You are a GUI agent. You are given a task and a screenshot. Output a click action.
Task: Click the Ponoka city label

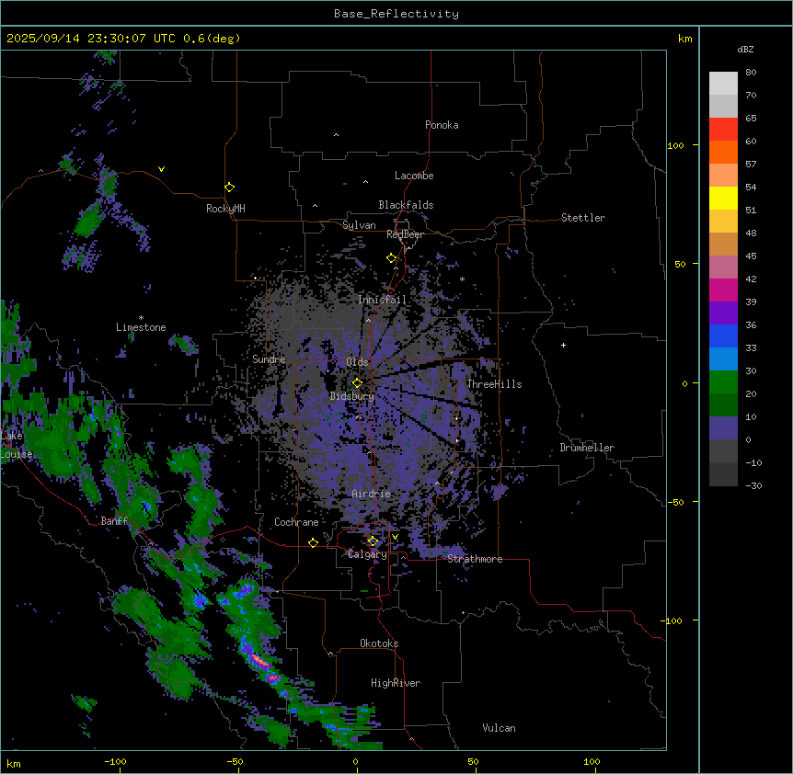tap(442, 125)
